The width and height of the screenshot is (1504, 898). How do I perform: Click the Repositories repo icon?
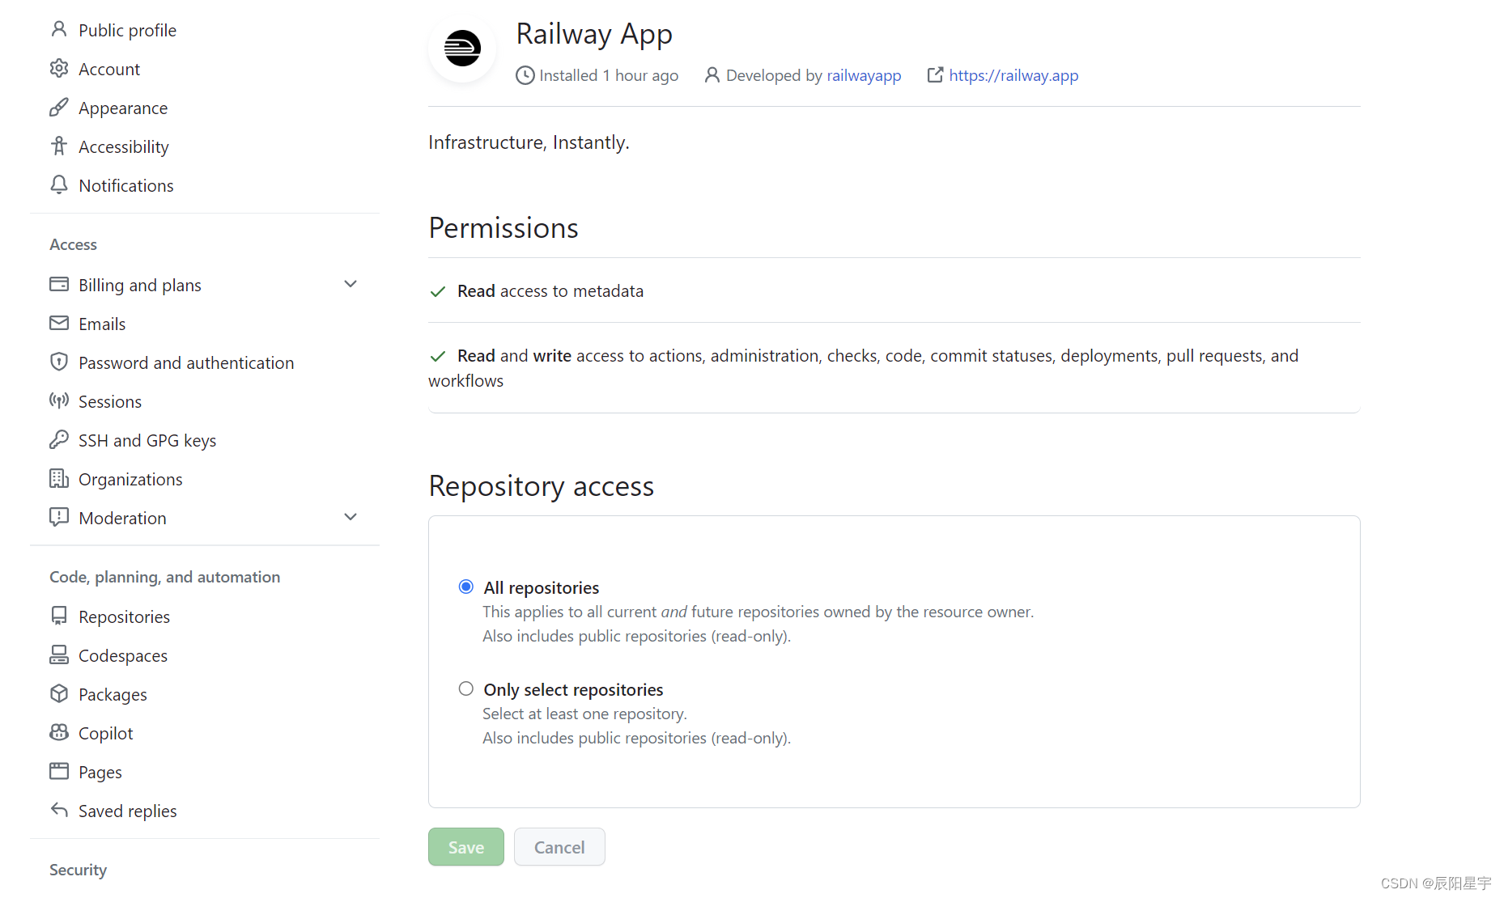click(x=59, y=616)
